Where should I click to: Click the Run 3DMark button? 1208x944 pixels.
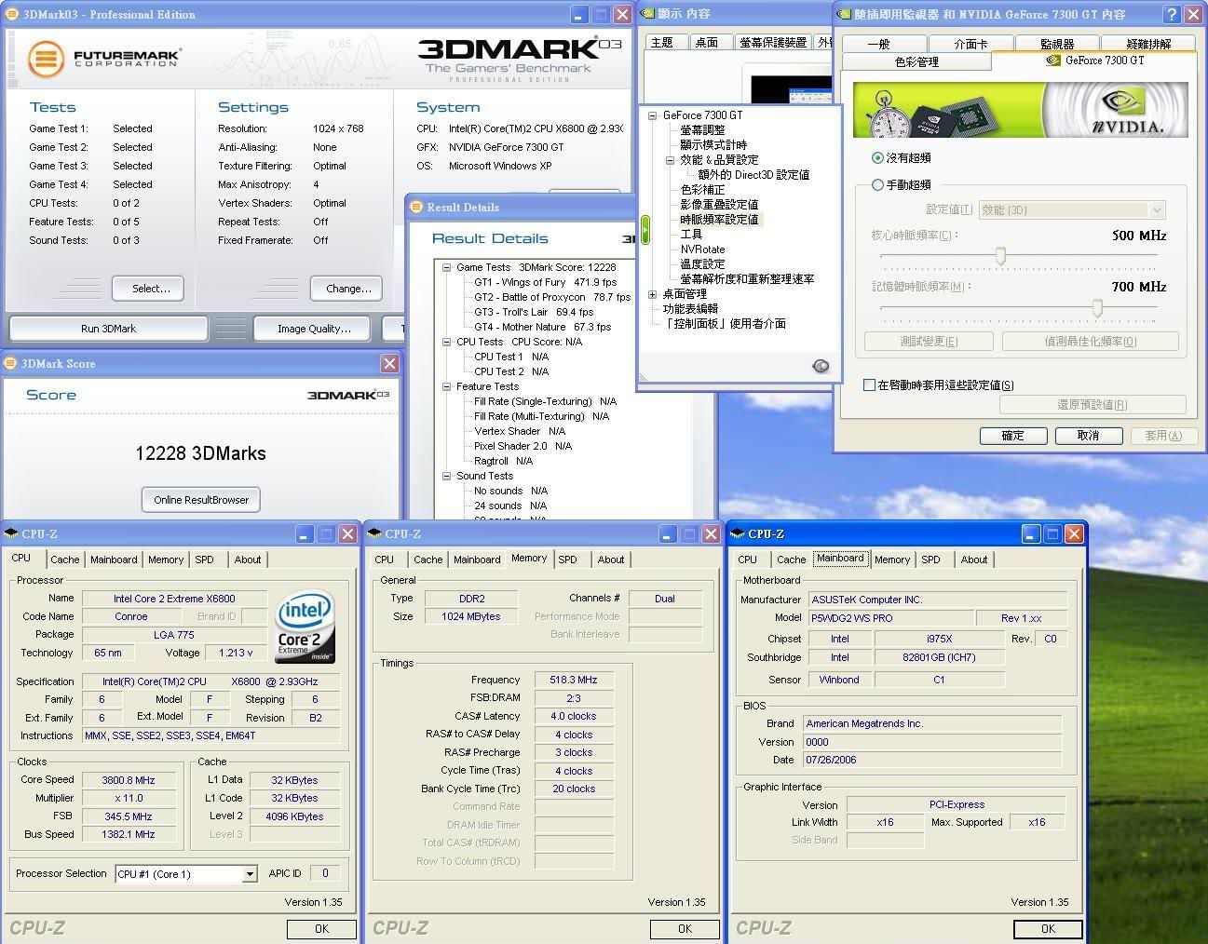tap(108, 329)
